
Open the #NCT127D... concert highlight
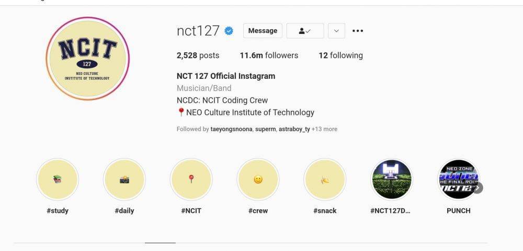[x=391, y=180]
